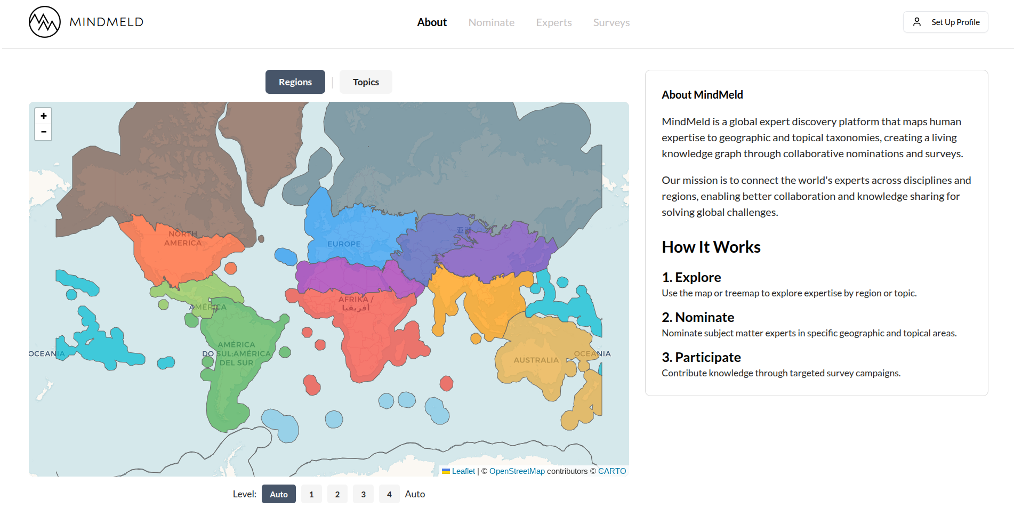Open the Nominate page

coord(492,22)
